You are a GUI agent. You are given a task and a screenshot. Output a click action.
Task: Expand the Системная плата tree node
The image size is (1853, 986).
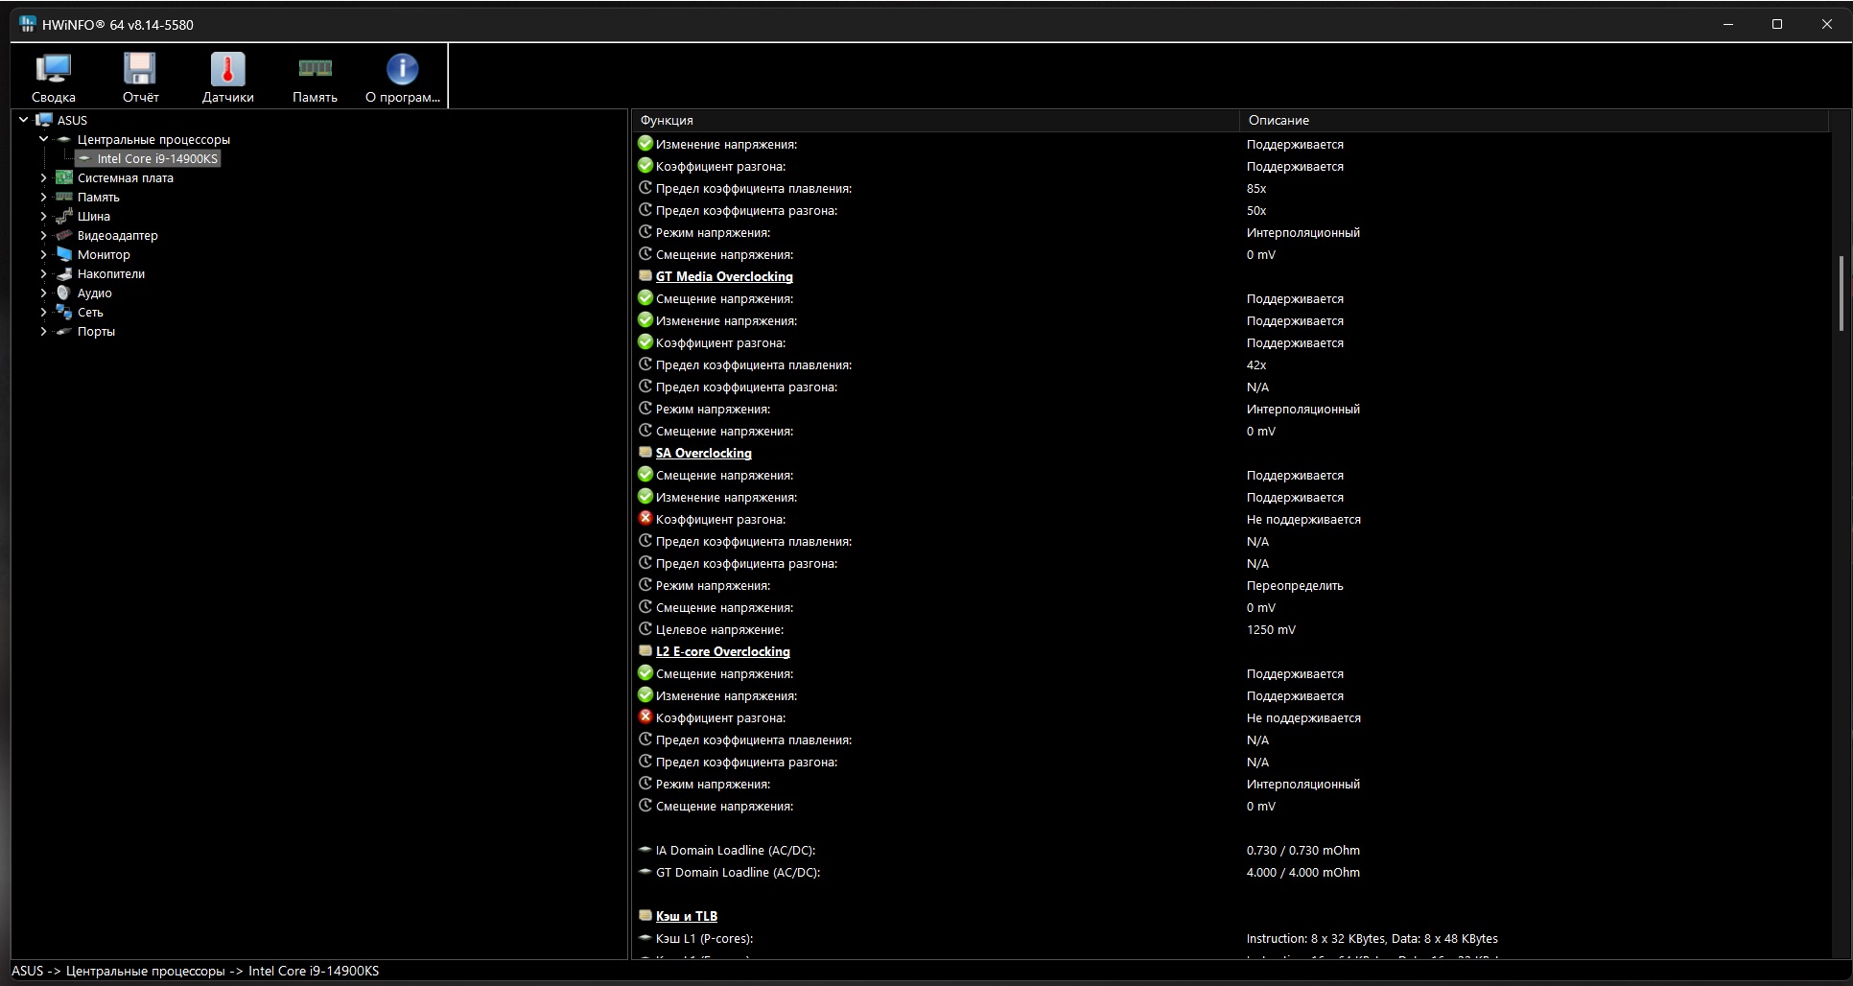(x=43, y=177)
